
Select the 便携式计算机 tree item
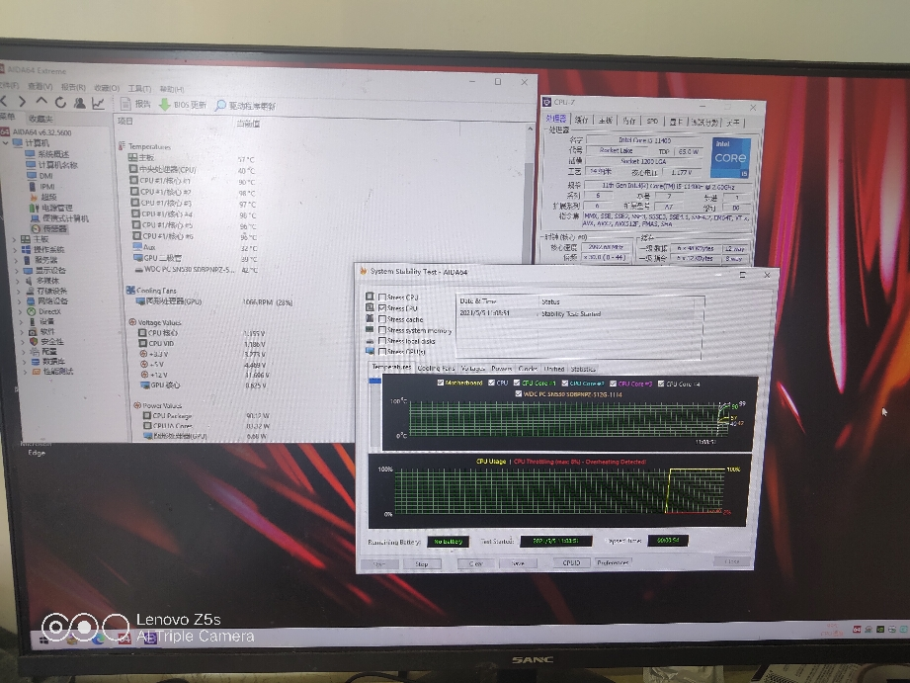tap(59, 218)
